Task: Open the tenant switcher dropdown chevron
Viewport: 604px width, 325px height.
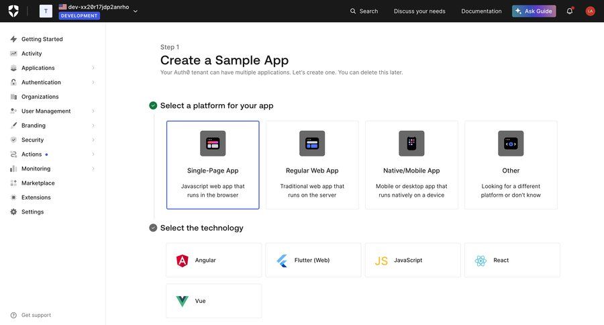Action: pyautogui.click(x=136, y=11)
